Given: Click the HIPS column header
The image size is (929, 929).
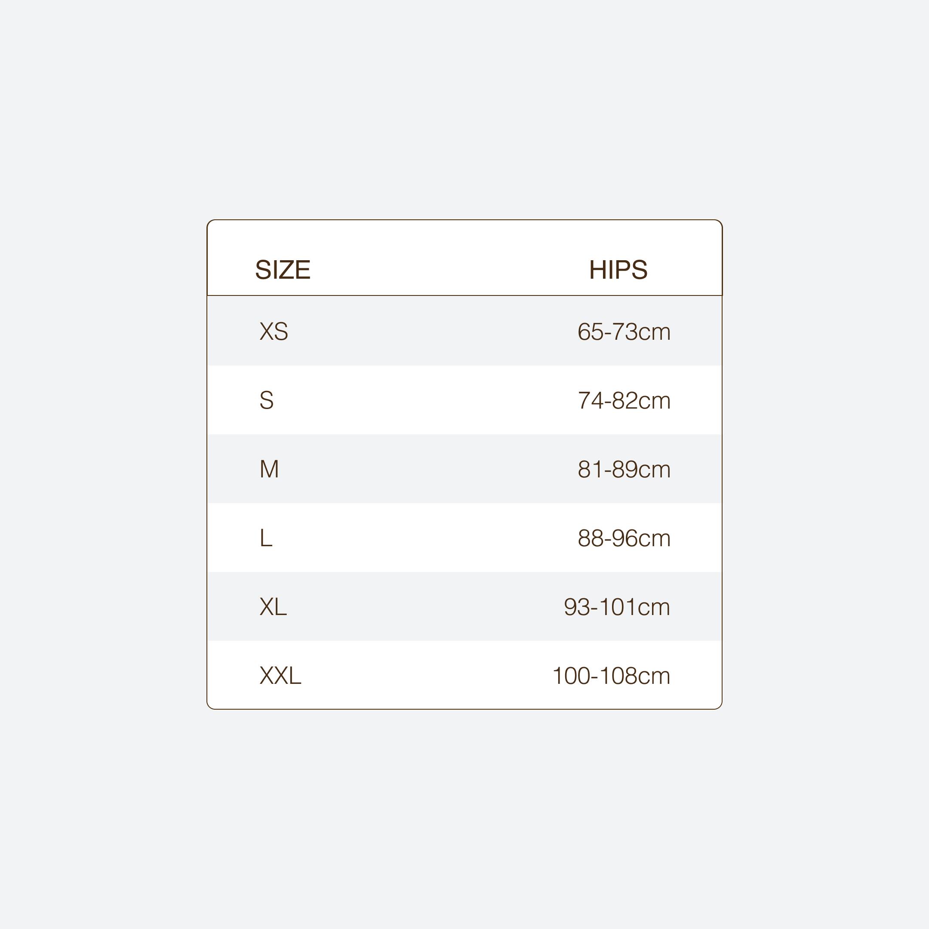Looking at the screenshot, I should pos(618,270).
